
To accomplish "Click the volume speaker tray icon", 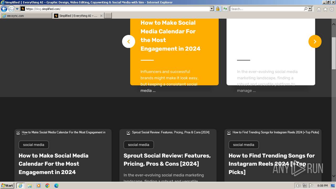I will (298, 186).
